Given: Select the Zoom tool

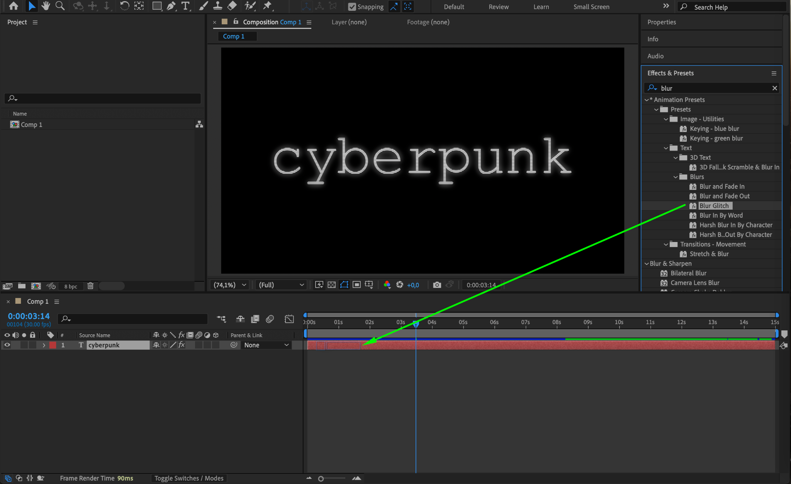Looking at the screenshot, I should [60, 6].
